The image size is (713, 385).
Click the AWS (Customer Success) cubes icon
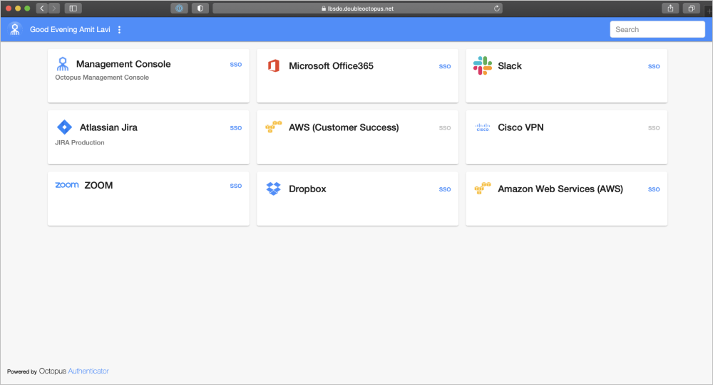(274, 127)
